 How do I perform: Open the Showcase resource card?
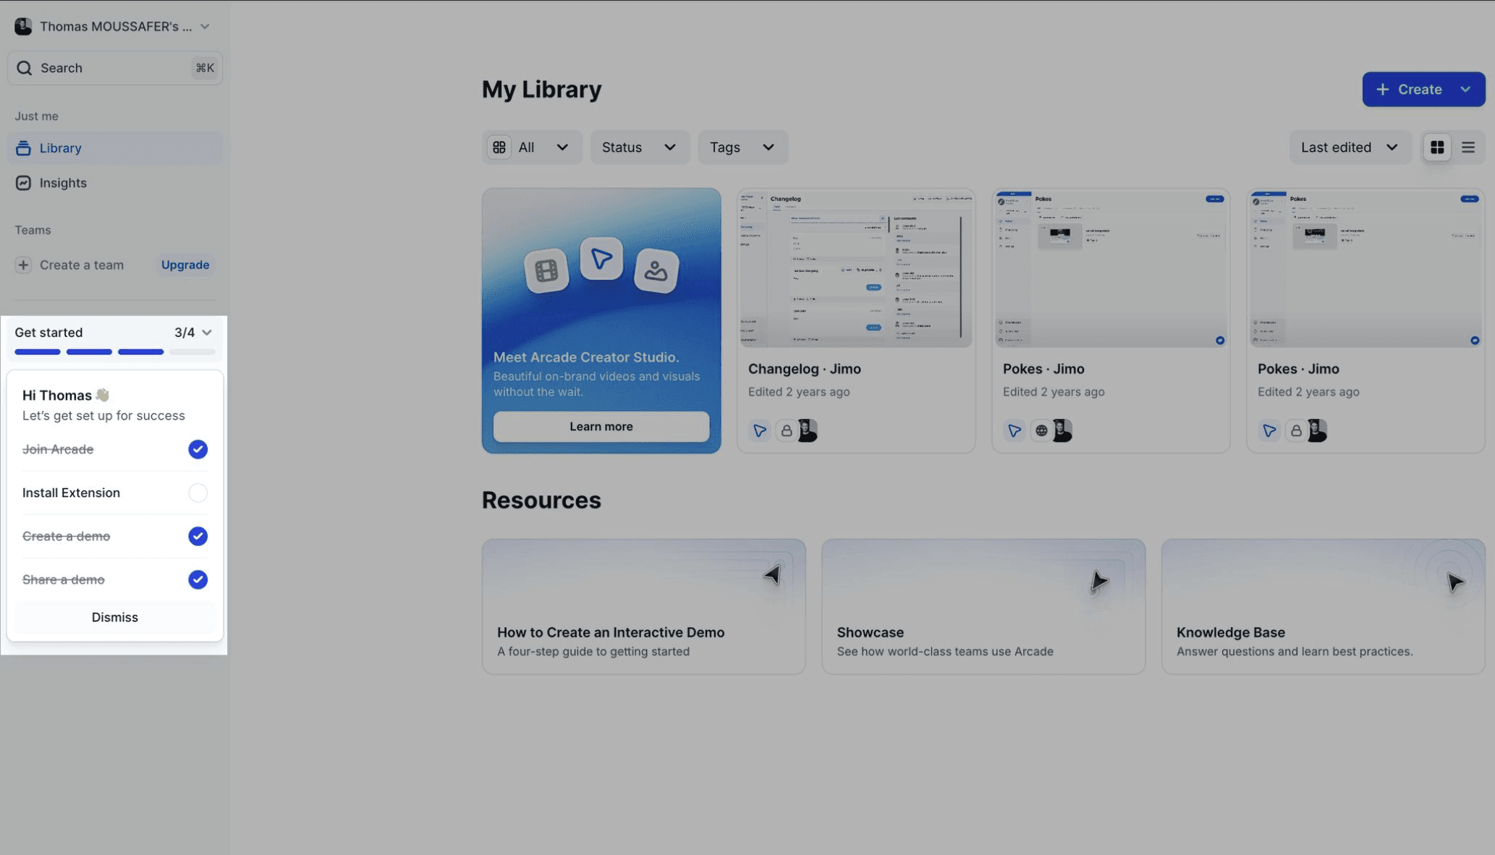[x=983, y=607]
